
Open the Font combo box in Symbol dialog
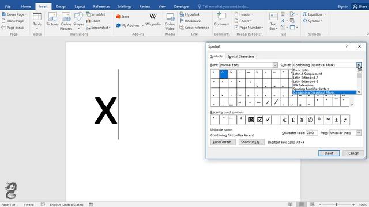tap(248, 65)
